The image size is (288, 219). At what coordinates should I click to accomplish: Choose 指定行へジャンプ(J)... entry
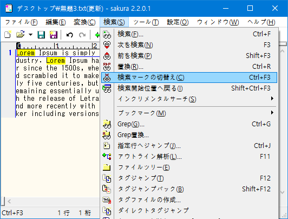[189, 146]
